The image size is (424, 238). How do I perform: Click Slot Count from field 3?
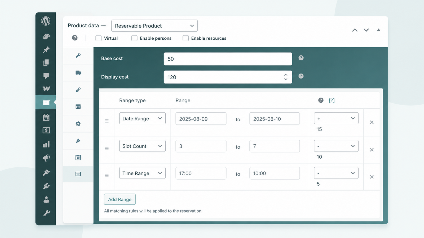(201, 146)
